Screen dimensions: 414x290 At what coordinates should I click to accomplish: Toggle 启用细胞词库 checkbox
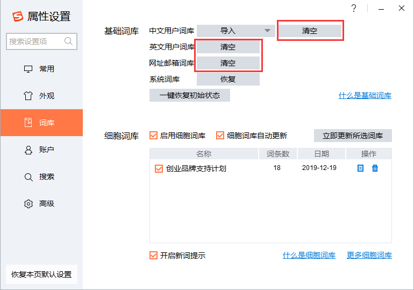coord(154,136)
